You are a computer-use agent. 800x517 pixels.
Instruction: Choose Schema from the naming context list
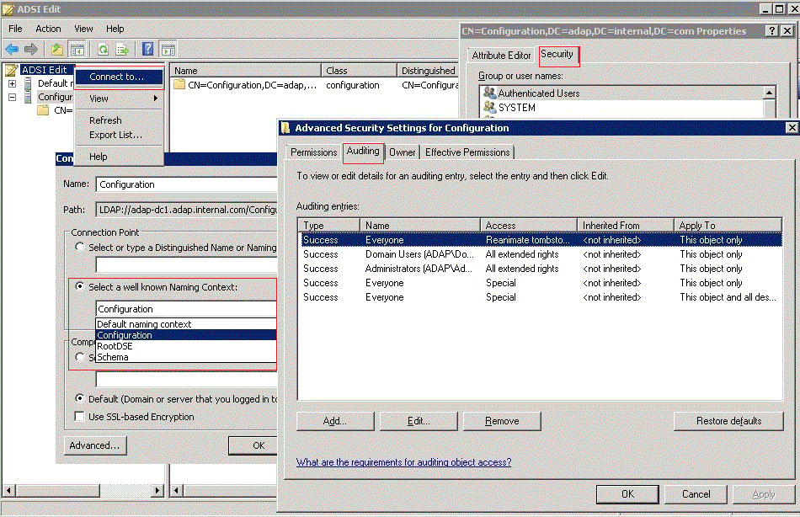coord(186,357)
